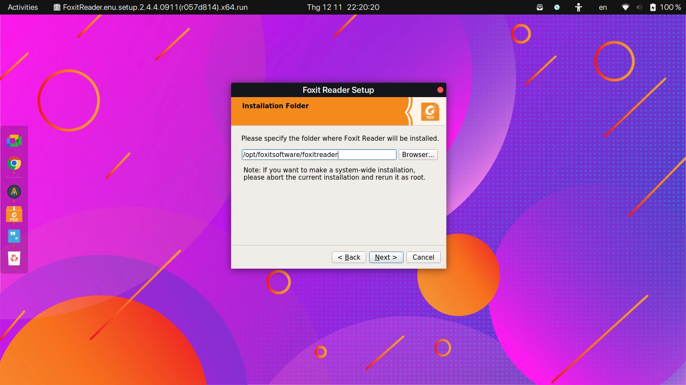
Task: Open Google Meet from the dock
Action: click(14, 141)
